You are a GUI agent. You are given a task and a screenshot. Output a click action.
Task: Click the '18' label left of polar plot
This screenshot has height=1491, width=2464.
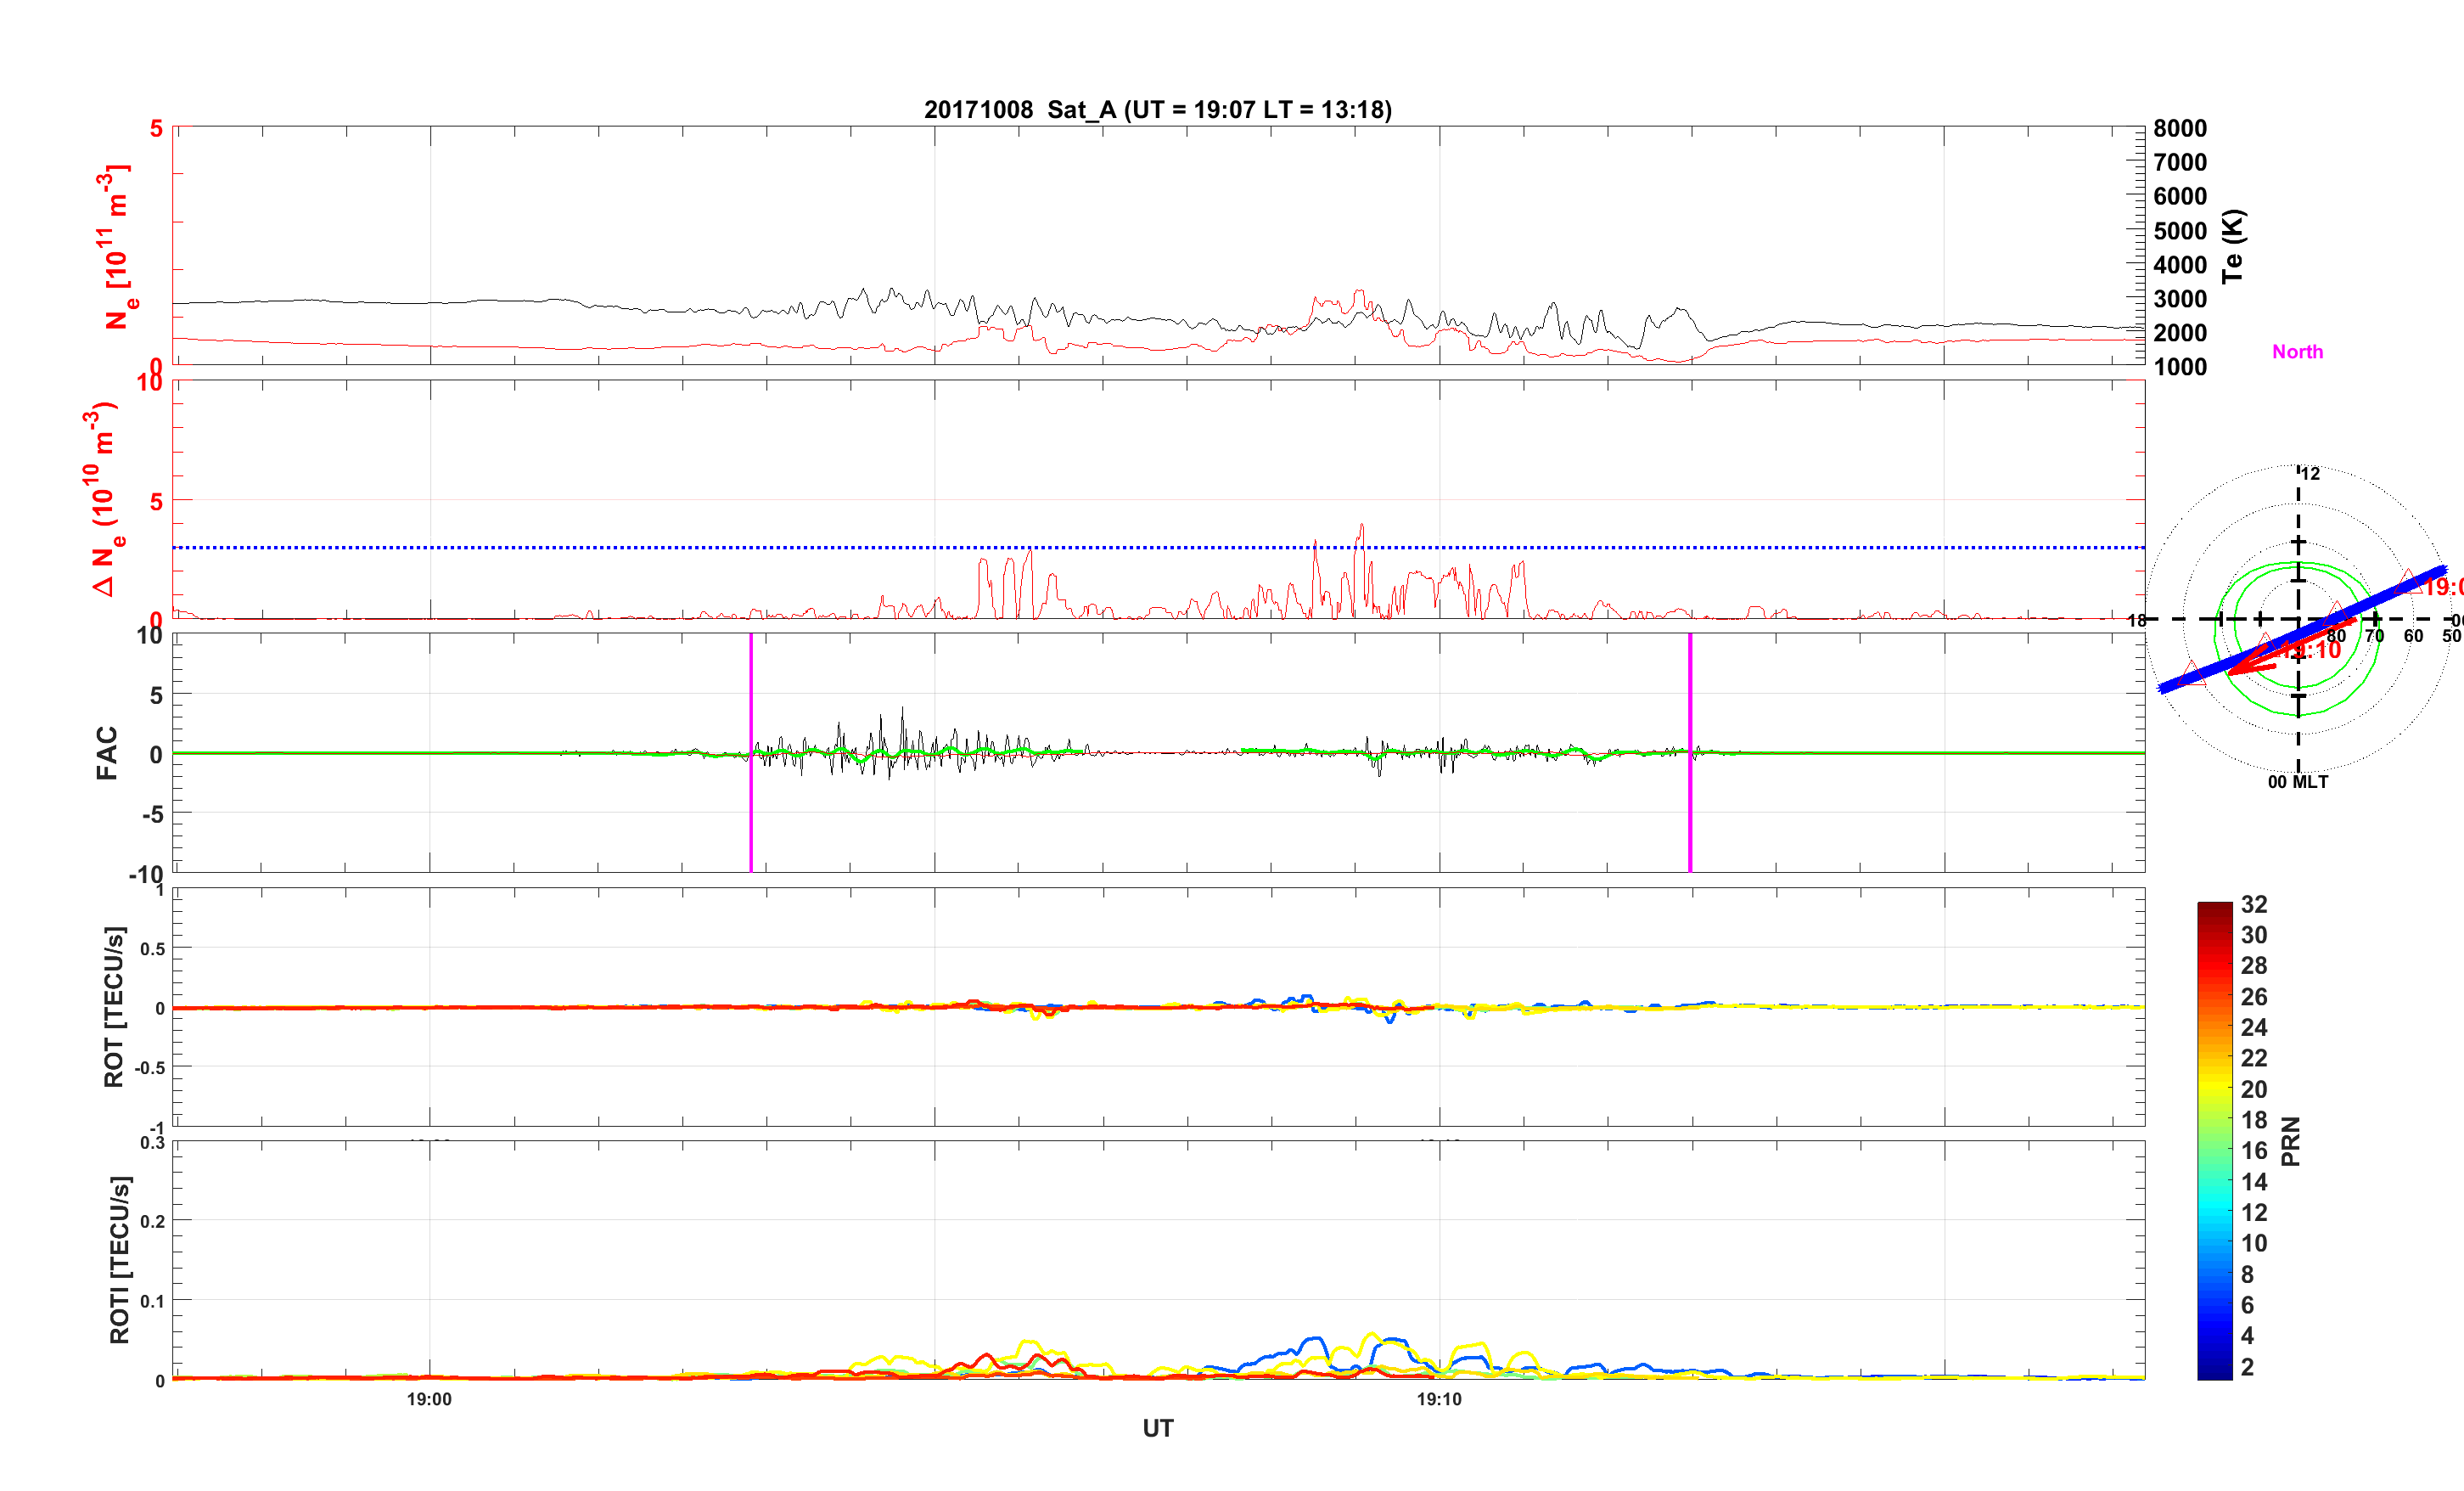point(2136,621)
